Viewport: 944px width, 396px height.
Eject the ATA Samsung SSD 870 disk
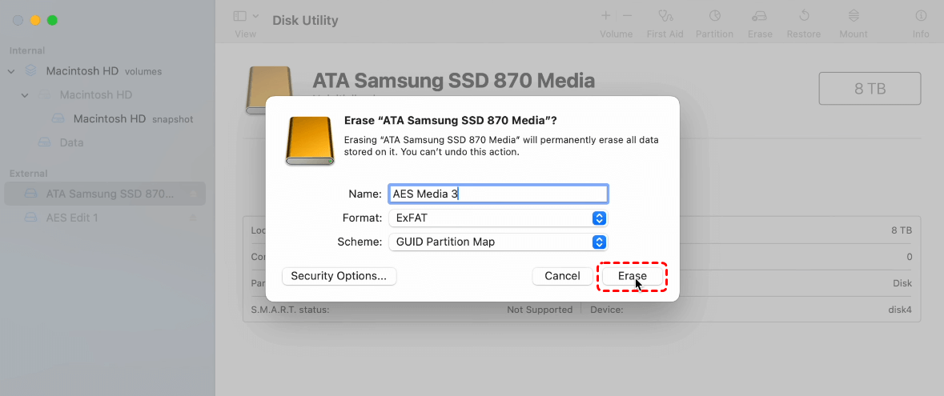[193, 194]
